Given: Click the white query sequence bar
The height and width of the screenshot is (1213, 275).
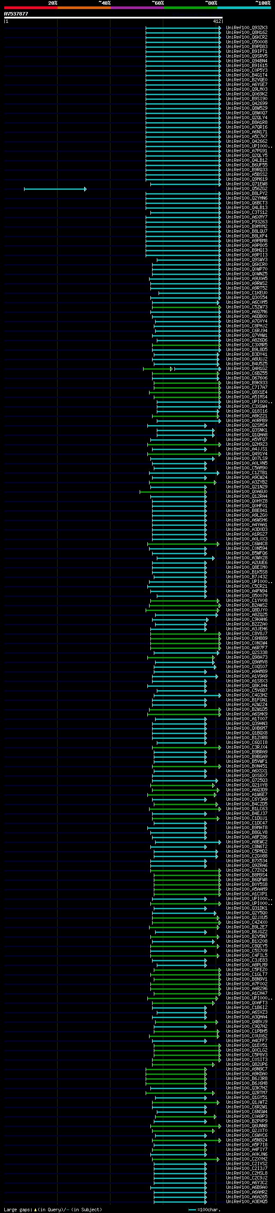Looking at the screenshot, I should click(113, 18).
